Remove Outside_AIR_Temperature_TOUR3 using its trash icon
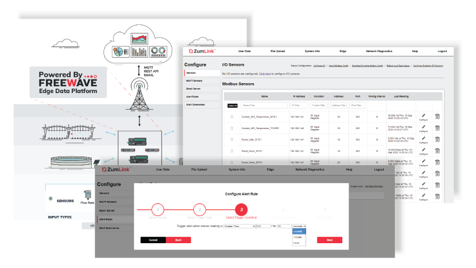The width and height of the screenshot is (476, 268). point(437,128)
